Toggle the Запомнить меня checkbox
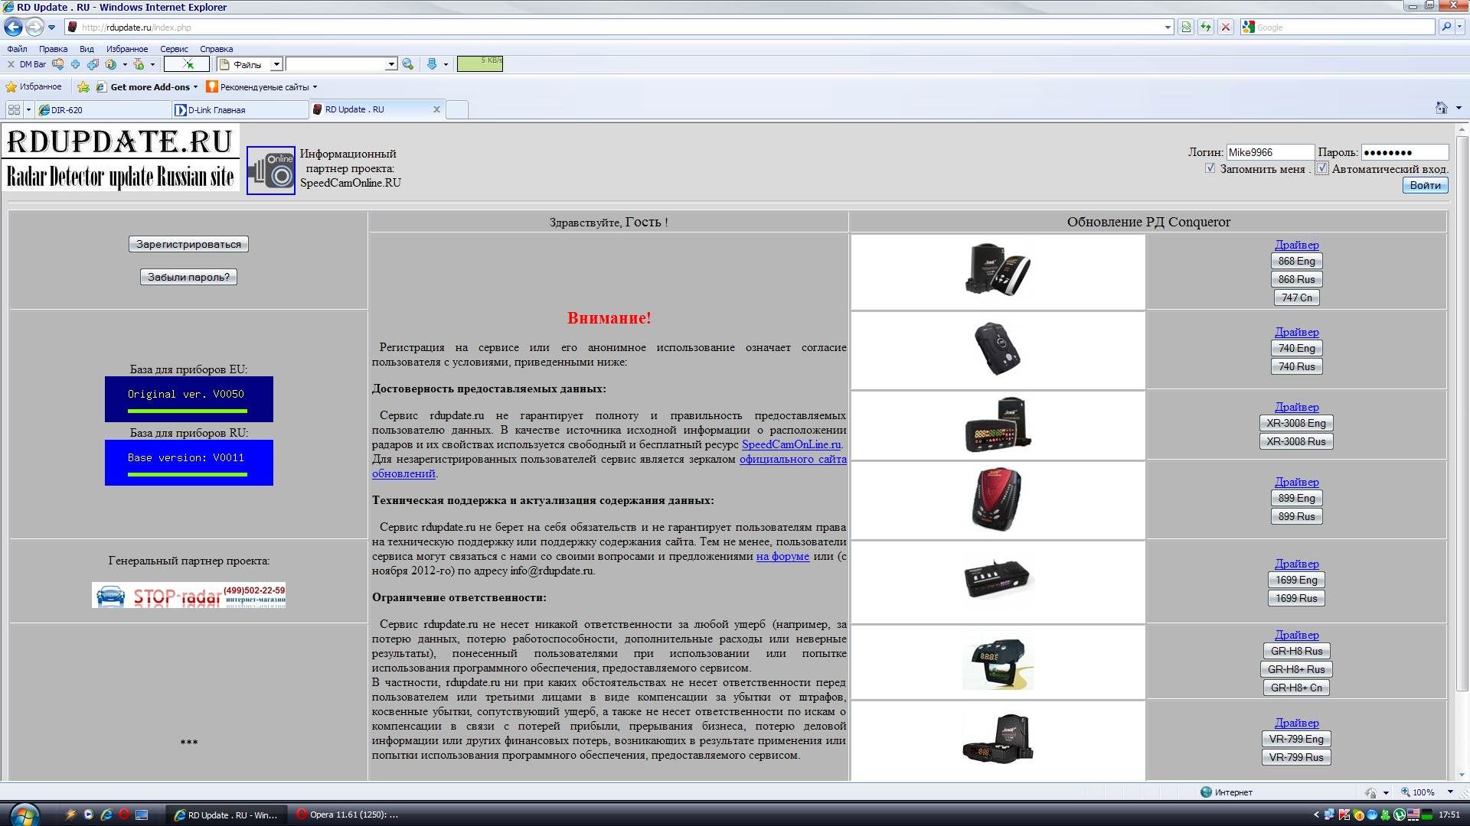This screenshot has width=1470, height=826. (x=1210, y=168)
